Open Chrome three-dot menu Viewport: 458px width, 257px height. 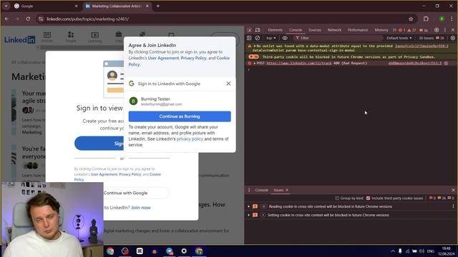[452, 19]
